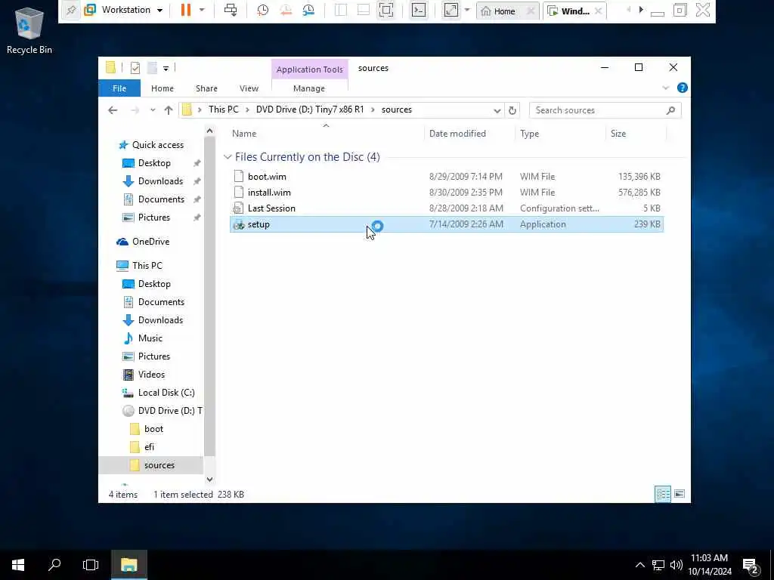Sort by the Size column header
The image size is (774, 580).
[636, 134]
